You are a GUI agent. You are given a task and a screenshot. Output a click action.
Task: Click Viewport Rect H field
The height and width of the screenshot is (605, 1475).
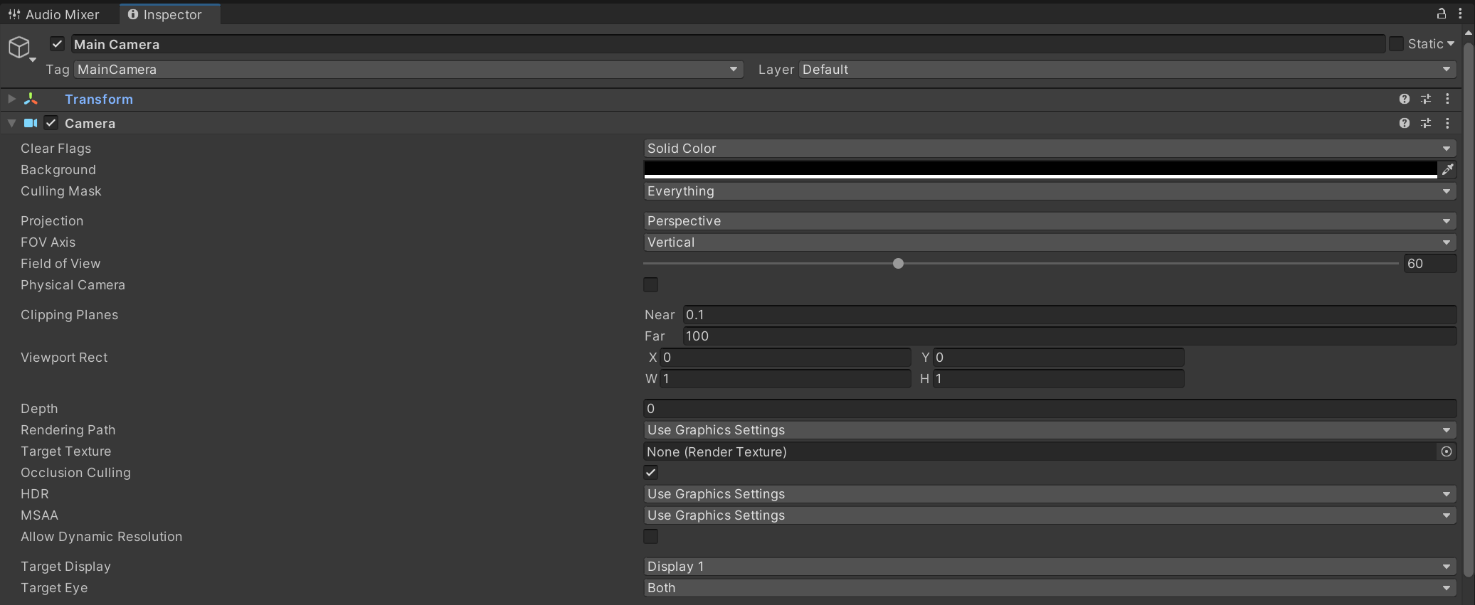point(1059,378)
